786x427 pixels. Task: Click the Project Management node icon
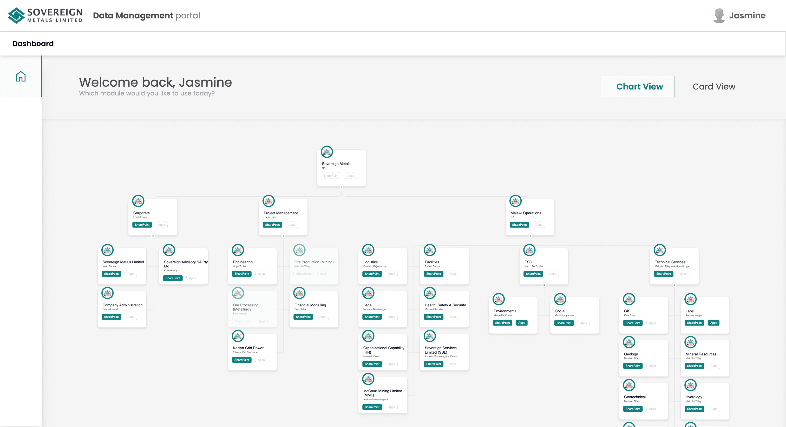click(x=269, y=201)
